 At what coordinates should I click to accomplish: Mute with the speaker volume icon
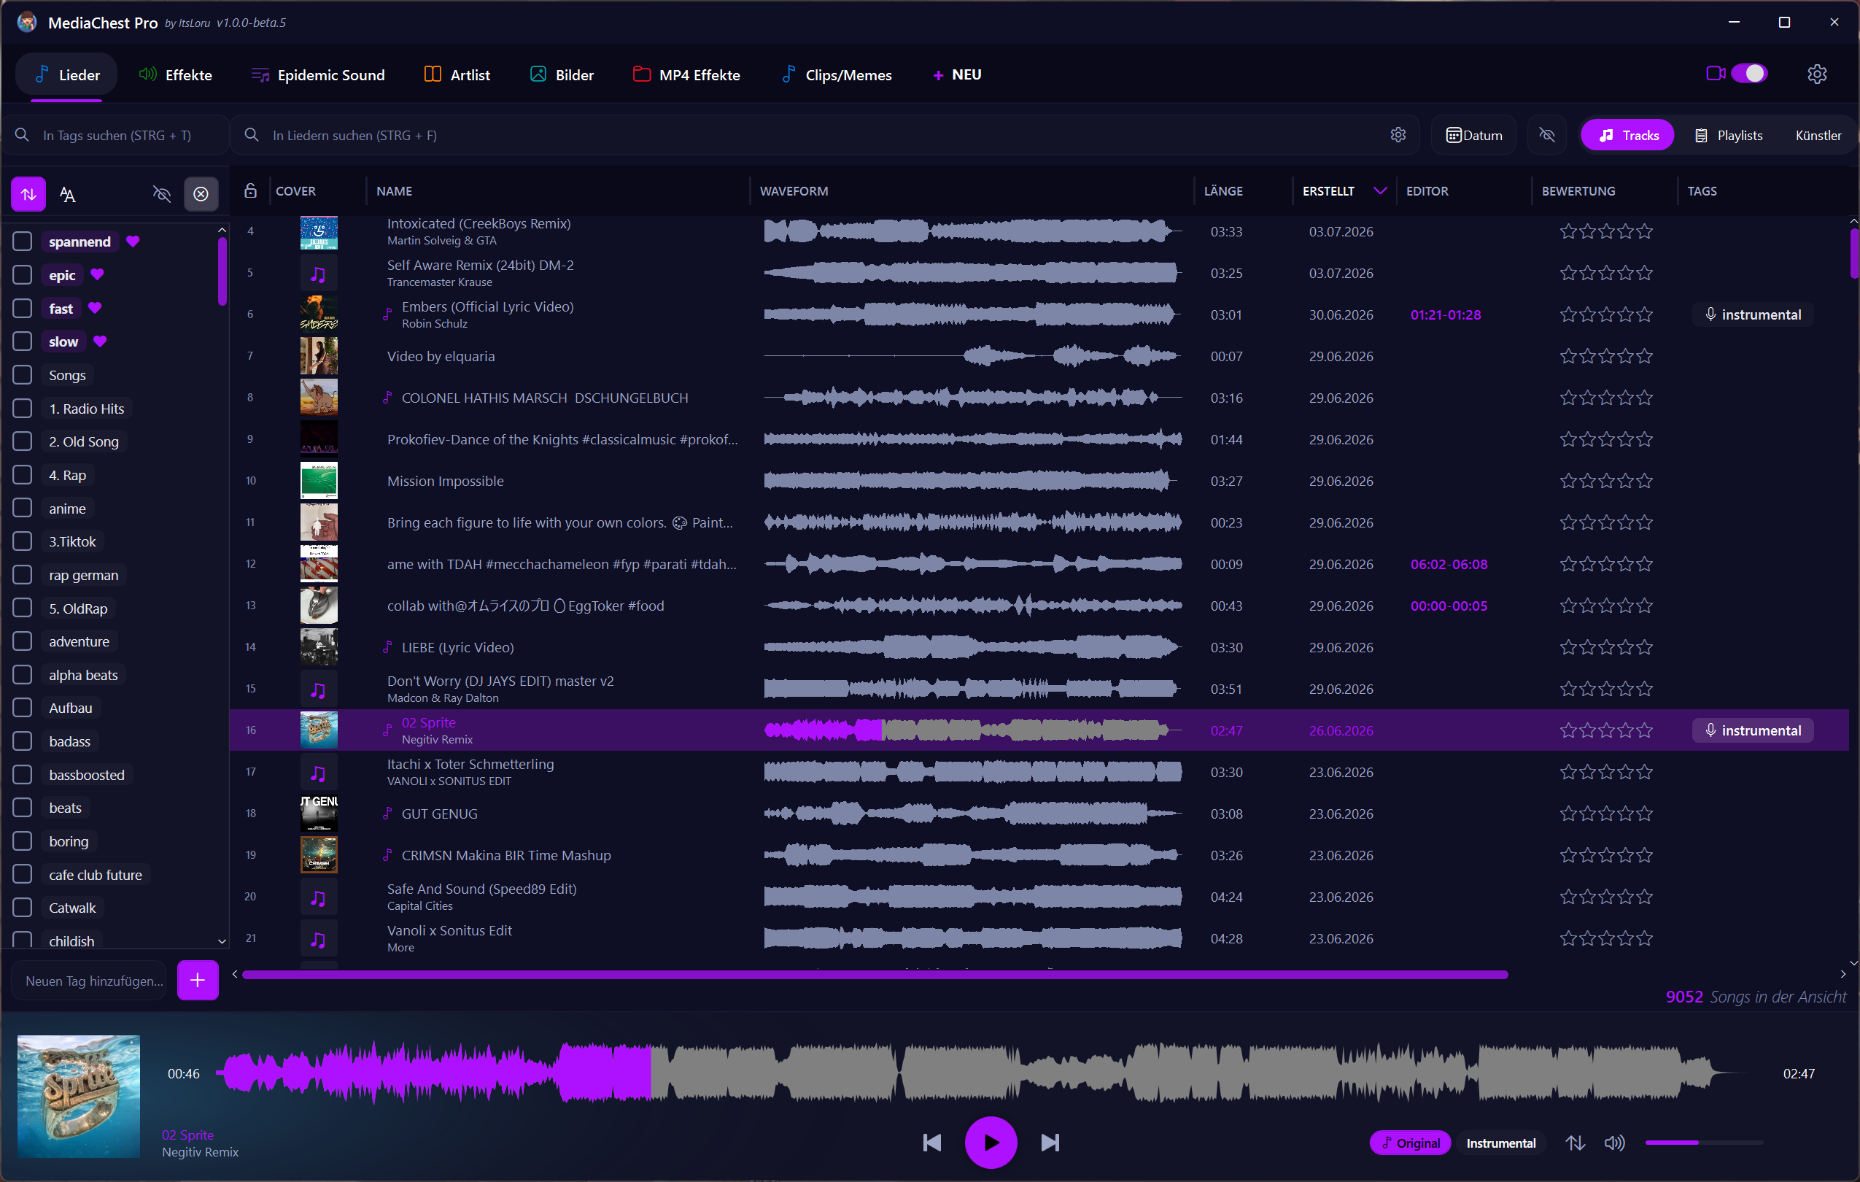(1614, 1143)
